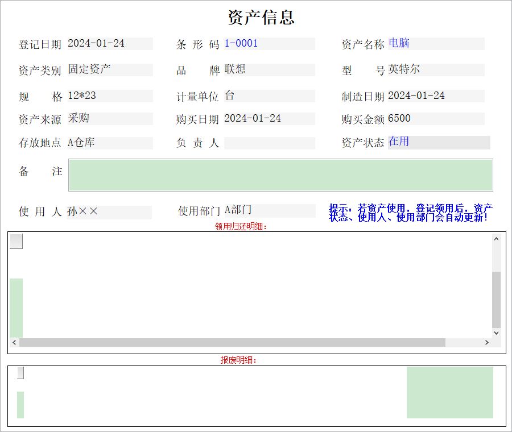Viewport: 512px width, 432px height.
Task: Click the 登记日期 field showing 2024-01-24
Action: coord(110,44)
